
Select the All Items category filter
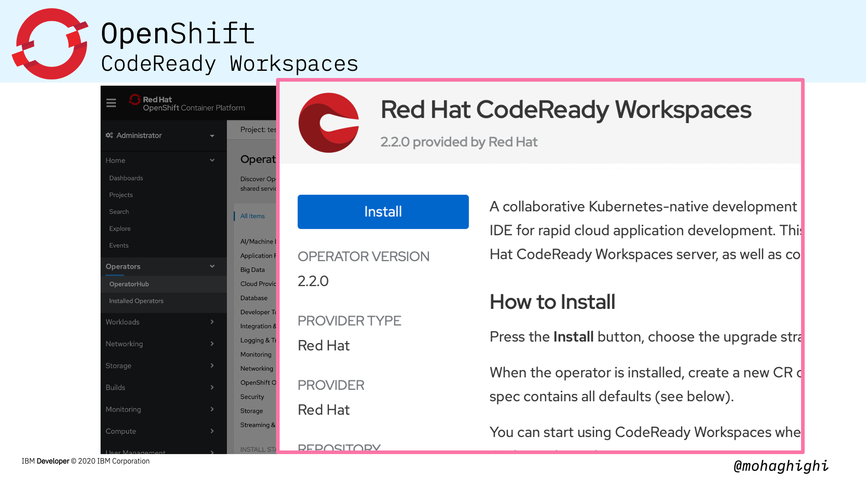pos(253,216)
